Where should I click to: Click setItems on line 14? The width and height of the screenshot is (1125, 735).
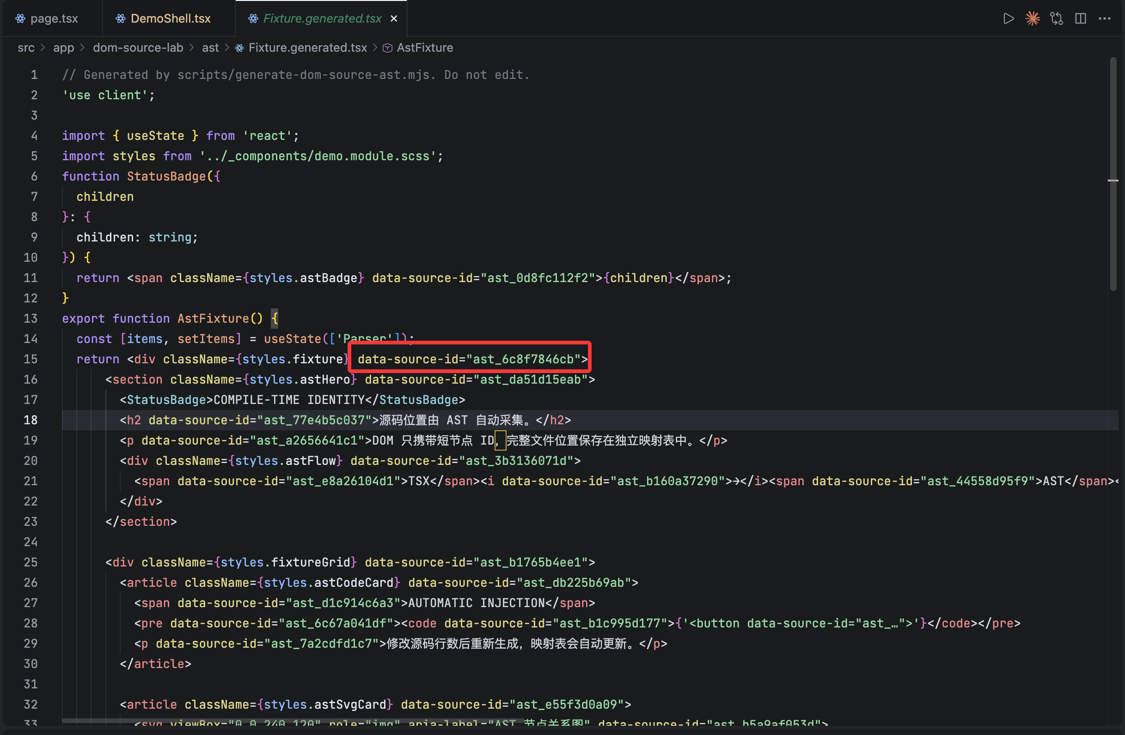(x=206, y=339)
